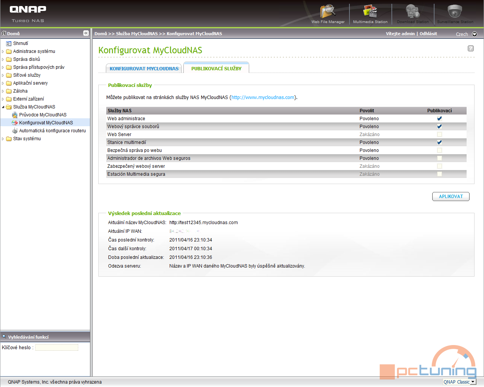Collapse Služba MyCloudNAS tree node

point(3,107)
